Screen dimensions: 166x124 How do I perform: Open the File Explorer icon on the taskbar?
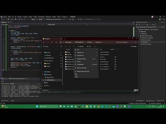coord(87,106)
